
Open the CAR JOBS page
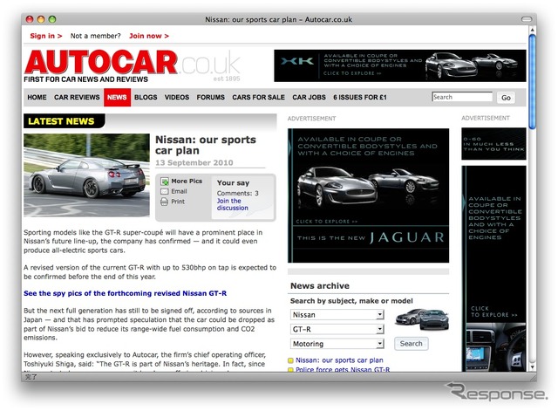coord(309,97)
